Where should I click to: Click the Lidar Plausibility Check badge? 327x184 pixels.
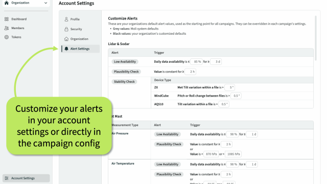(126, 72)
